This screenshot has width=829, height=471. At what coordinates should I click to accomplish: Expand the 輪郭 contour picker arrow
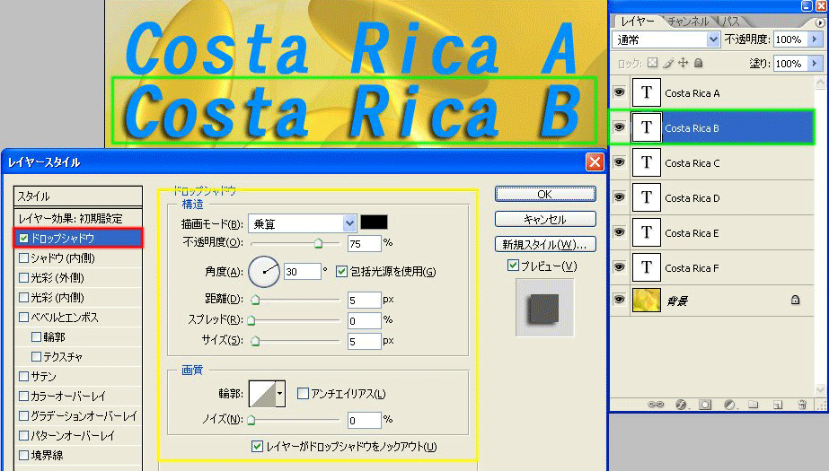pyautogui.click(x=280, y=393)
